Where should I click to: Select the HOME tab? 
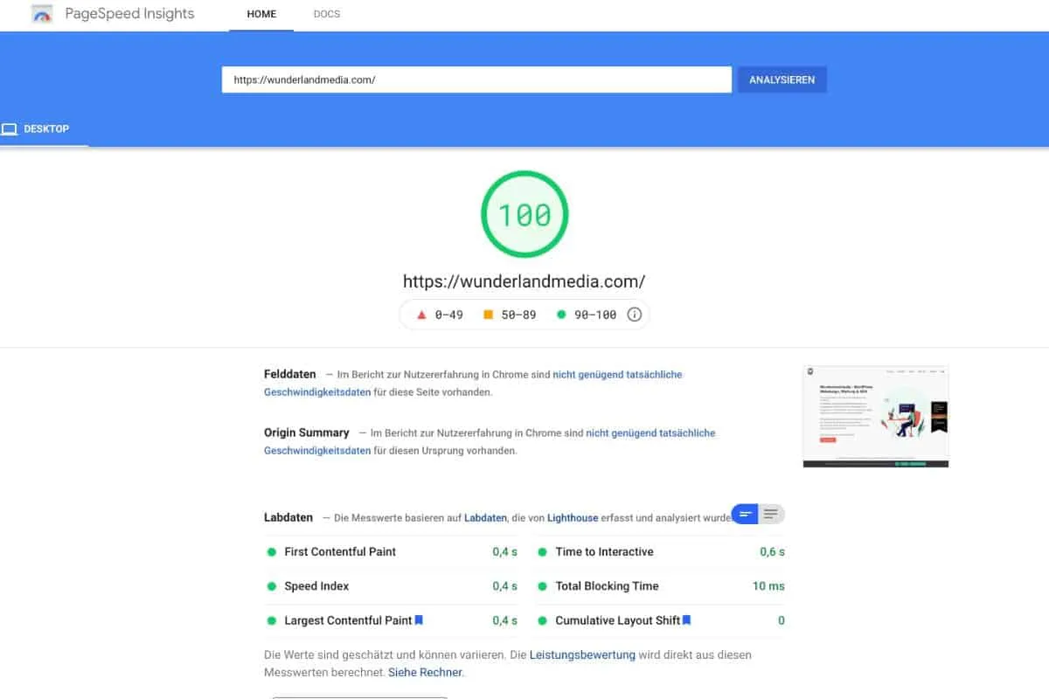pos(261,14)
